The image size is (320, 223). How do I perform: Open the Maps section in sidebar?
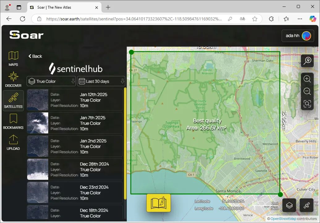pyautogui.click(x=13, y=58)
